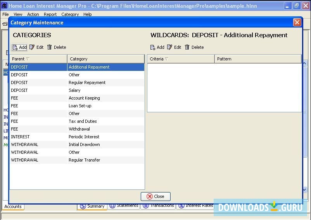Open the Action menu
This screenshot has width=311, height=220.
point(33,14)
